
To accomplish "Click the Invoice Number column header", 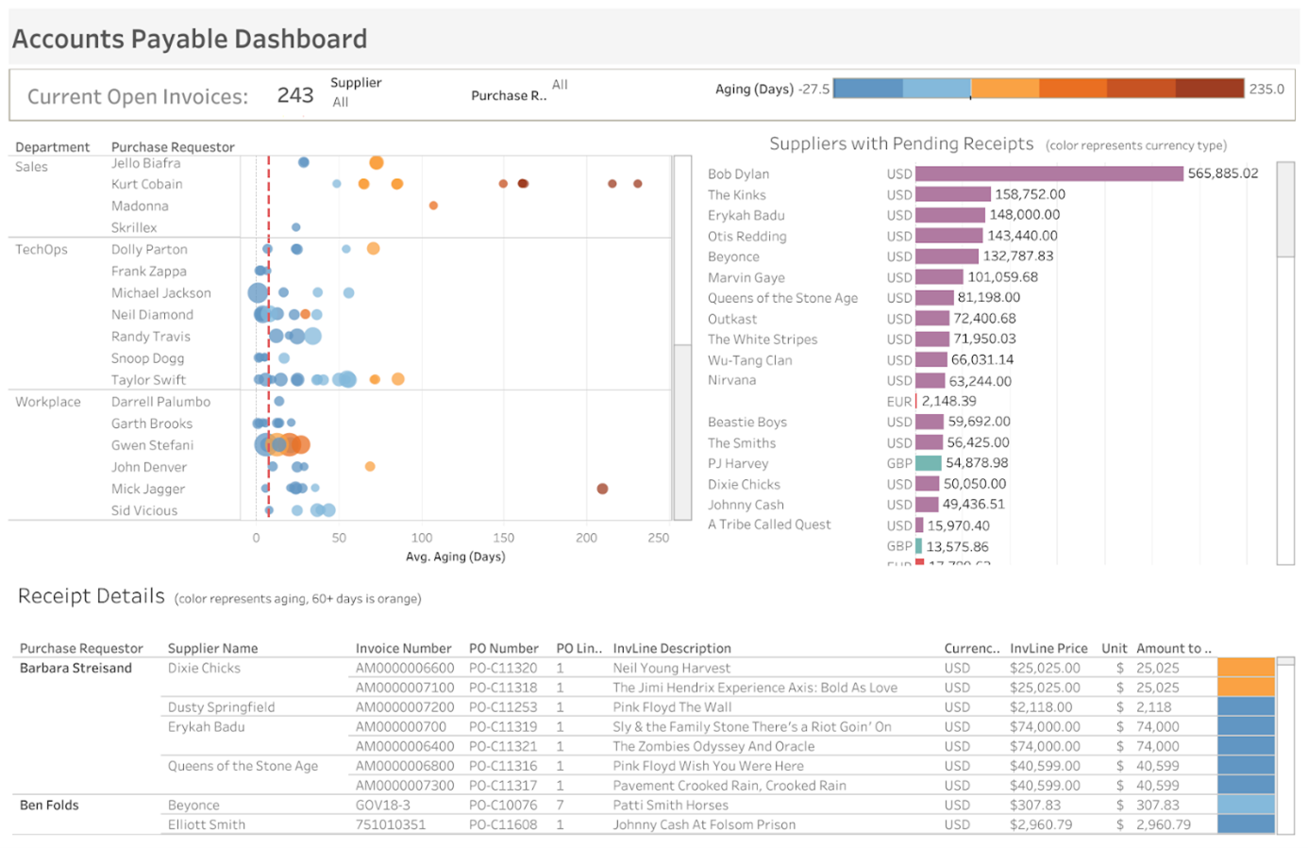I will (404, 648).
